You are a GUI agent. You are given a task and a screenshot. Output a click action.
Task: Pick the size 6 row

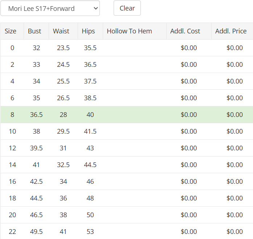click(x=127, y=98)
